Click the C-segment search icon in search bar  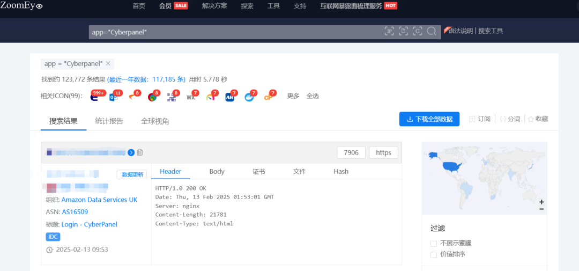[x=417, y=32]
